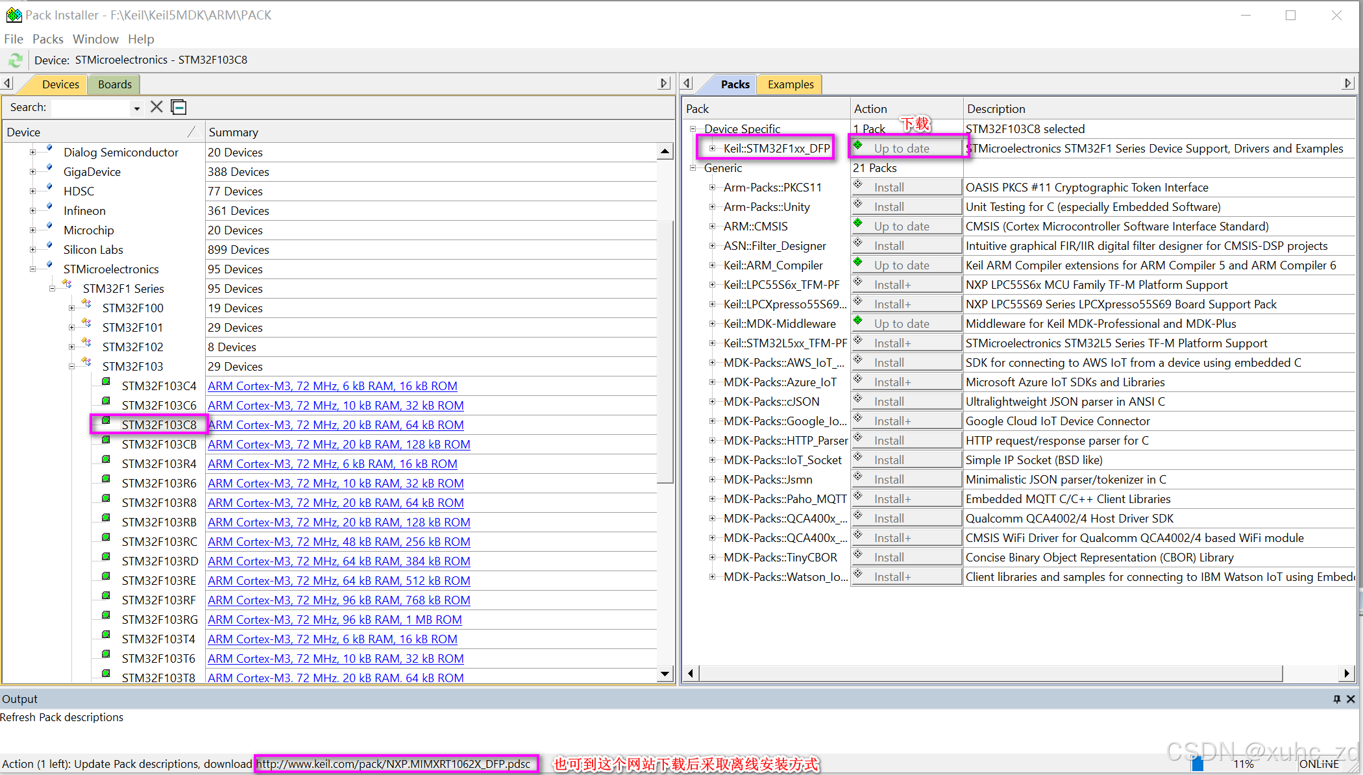Image resolution: width=1363 pixels, height=775 pixels.
Task: Expand the Dialog Semiconductor vendor node
Action: (32, 153)
